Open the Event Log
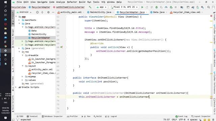 pyautogui.click(x=182, y=116)
